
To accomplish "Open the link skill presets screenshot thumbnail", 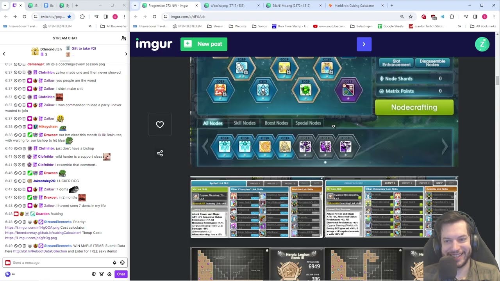I will [x=324, y=207].
